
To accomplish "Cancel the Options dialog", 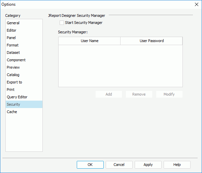I will tap(119, 165).
